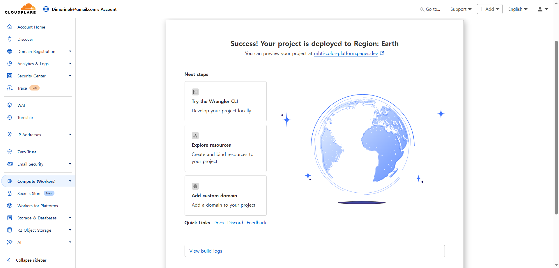Click the Analytics & Logs chart icon
The width and height of the screenshot is (559, 268).
click(x=10, y=63)
